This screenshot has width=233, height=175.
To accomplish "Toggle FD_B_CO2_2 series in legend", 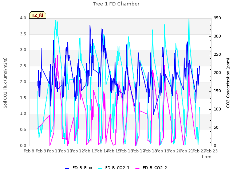I will 151,168.
